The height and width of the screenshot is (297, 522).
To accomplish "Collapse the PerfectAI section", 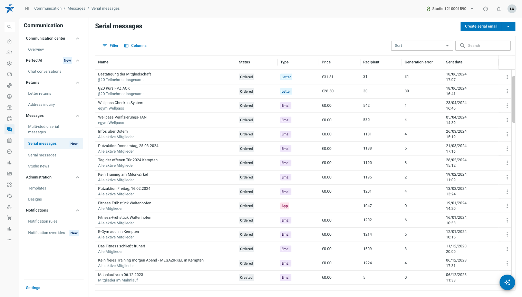I will pos(78,61).
